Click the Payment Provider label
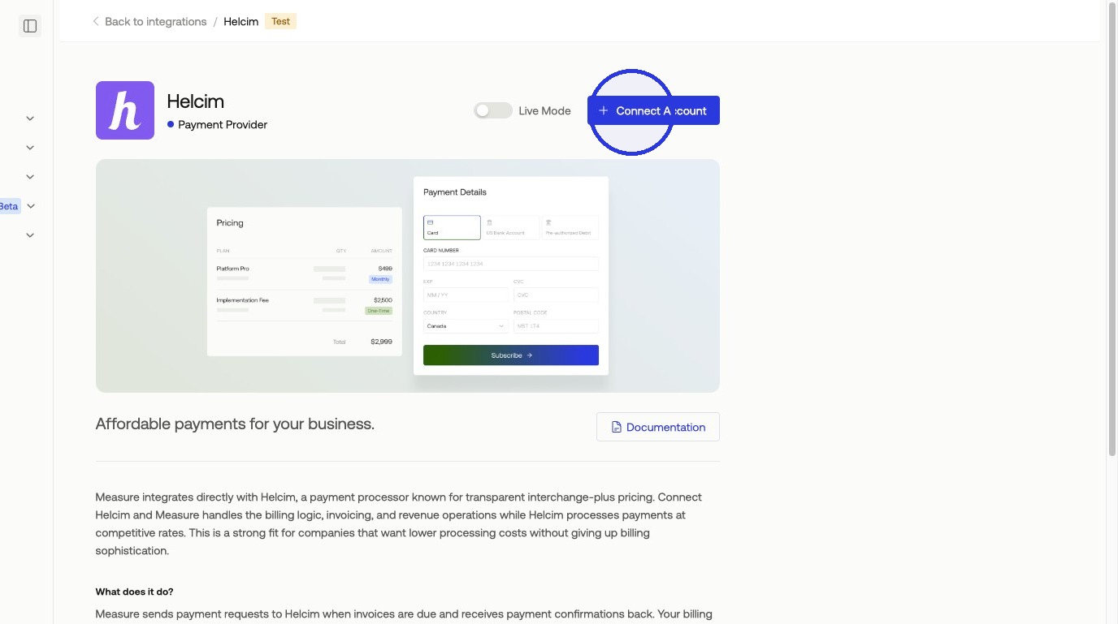This screenshot has height=624, width=1118. [x=223, y=125]
